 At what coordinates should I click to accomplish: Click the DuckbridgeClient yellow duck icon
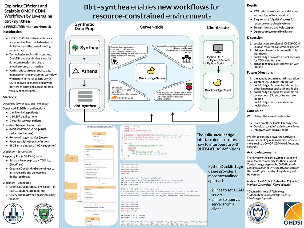[219, 82]
